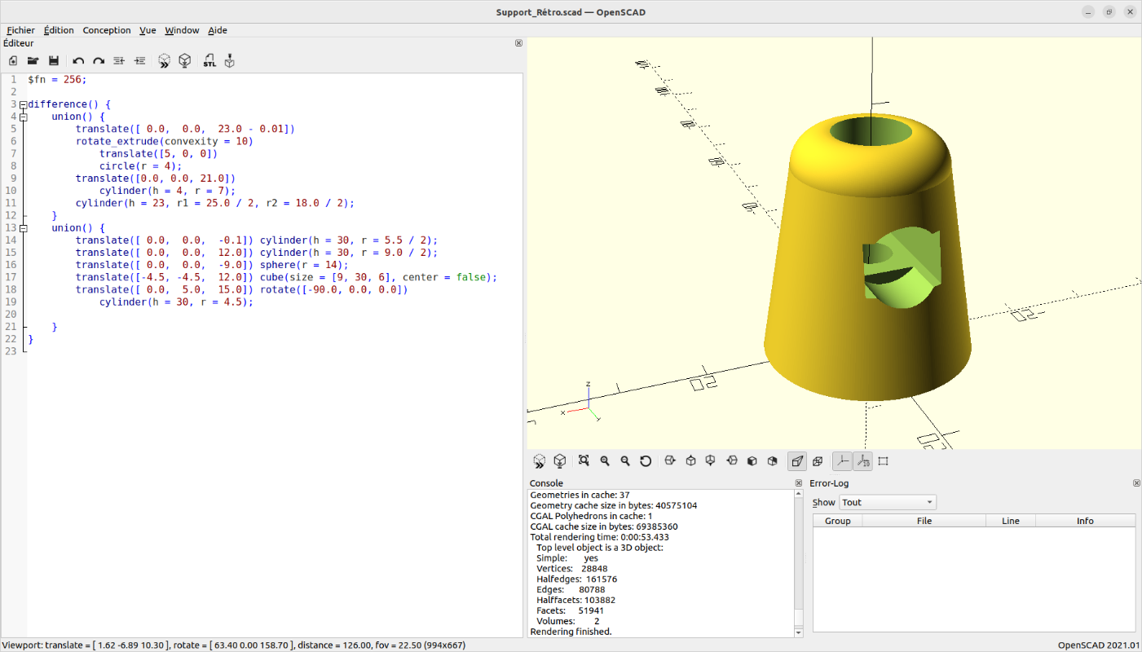Click the Send to 3D print icon

pos(230,61)
